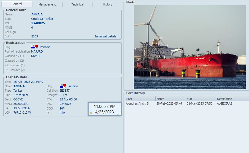Click the Crude Oil Tanker type value
The height and width of the screenshot is (153, 249).
tap(42, 19)
